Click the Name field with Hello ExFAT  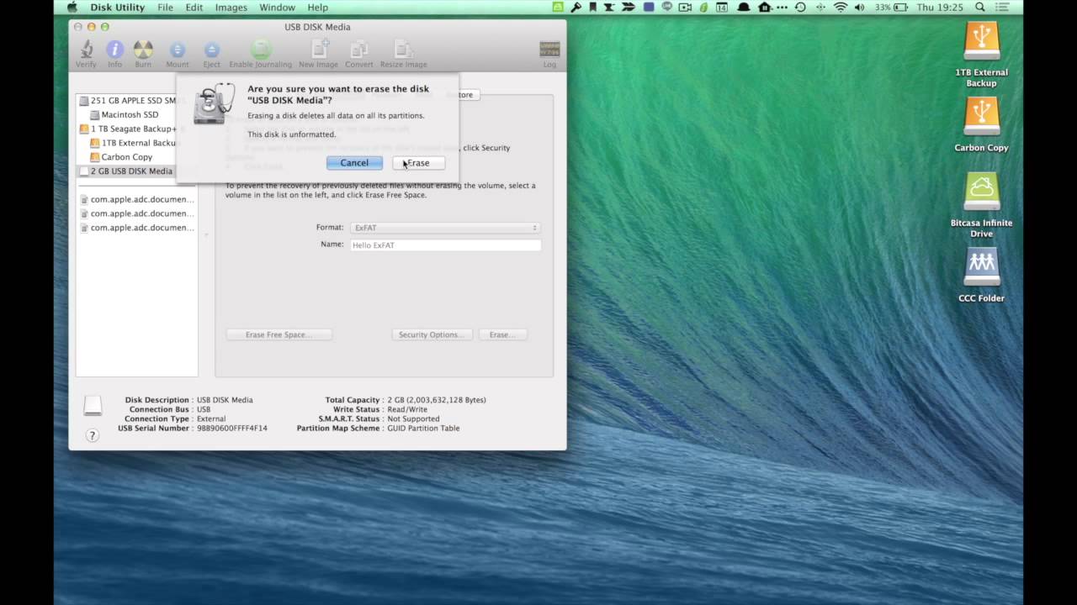click(x=445, y=245)
